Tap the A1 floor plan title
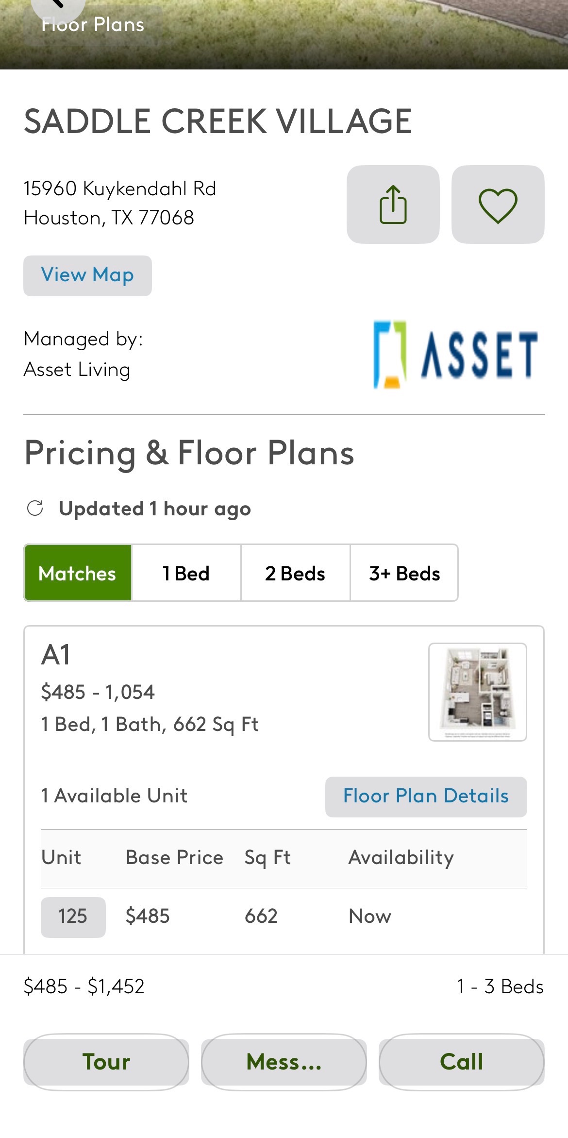The width and height of the screenshot is (568, 1138). tap(56, 655)
